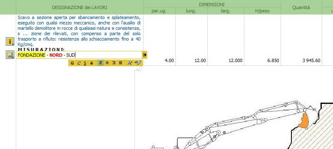The height and width of the screenshot is (149, 333).
Task: Click the Quantità column header
Action: (x=301, y=7)
